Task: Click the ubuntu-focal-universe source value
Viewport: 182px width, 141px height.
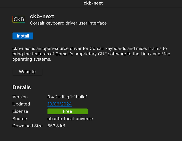Action: coord(70,119)
